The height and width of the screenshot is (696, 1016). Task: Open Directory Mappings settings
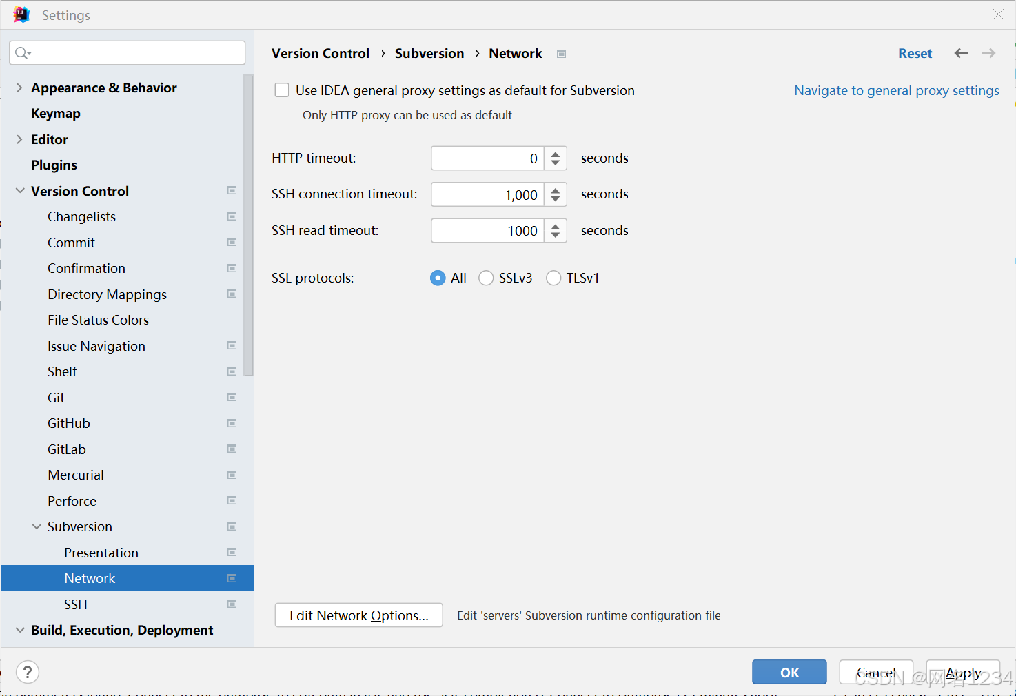(107, 294)
